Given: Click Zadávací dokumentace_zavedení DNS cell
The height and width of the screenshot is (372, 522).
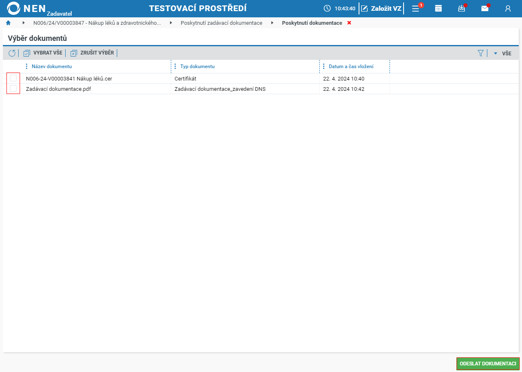Looking at the screenshot, I should pyautogui.click(x=220, y=89).
